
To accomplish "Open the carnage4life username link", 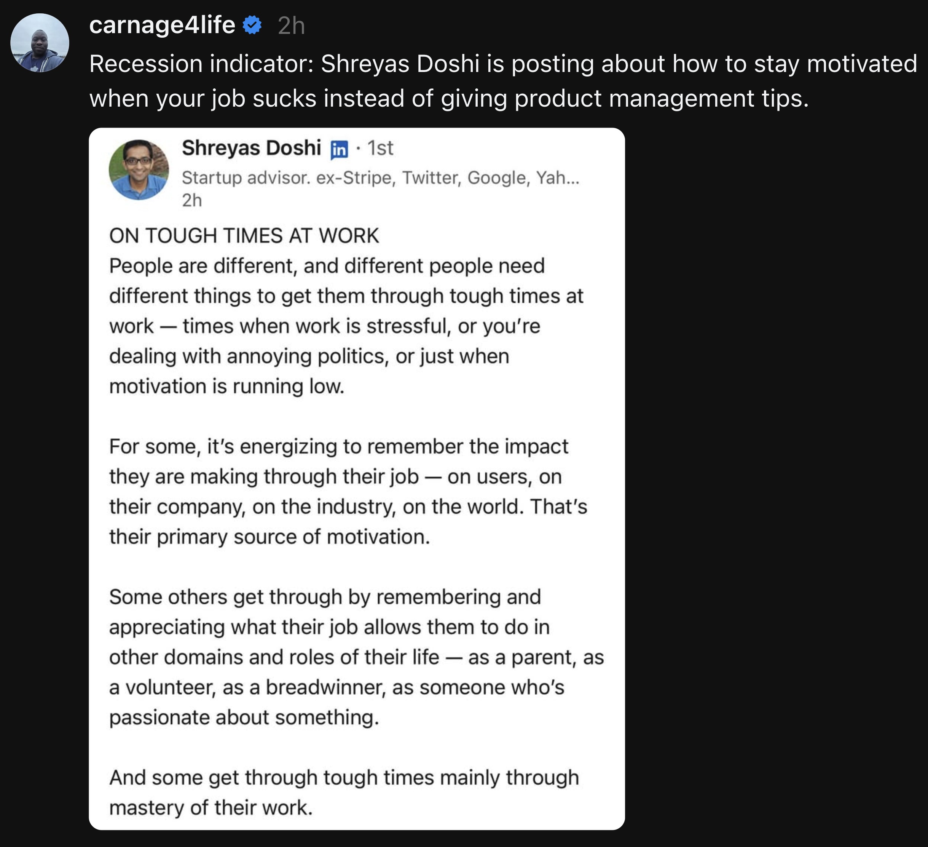I will coord(162,25).
